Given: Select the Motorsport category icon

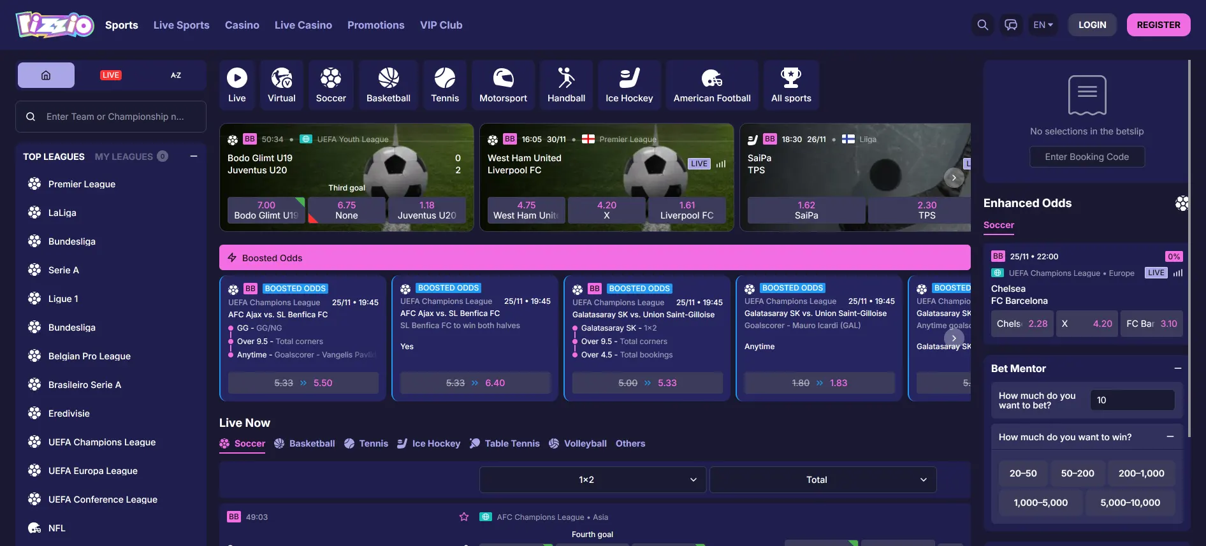Looking at the screenshot, I should [503, 85].
